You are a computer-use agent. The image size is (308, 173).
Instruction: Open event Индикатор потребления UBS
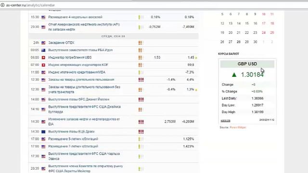[70, 58]
